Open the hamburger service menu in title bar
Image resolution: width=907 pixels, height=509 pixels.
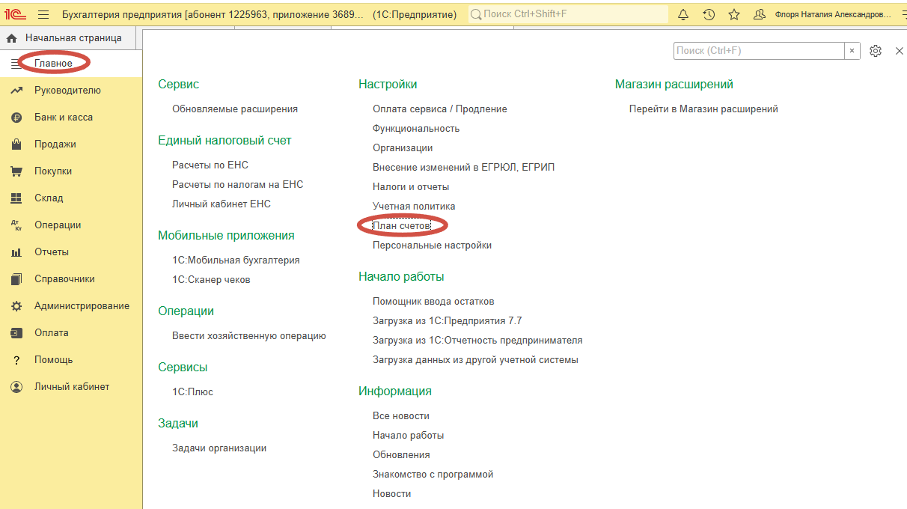coord(43,15)
